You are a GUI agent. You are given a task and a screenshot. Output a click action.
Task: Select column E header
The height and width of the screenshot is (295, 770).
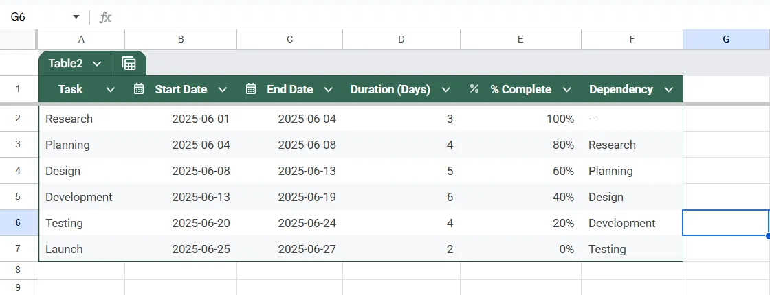(x=520, y=40)
